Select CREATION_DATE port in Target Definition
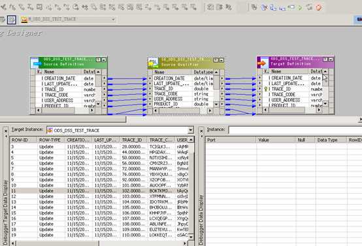The image size is (362, 246). click(287, 78)
